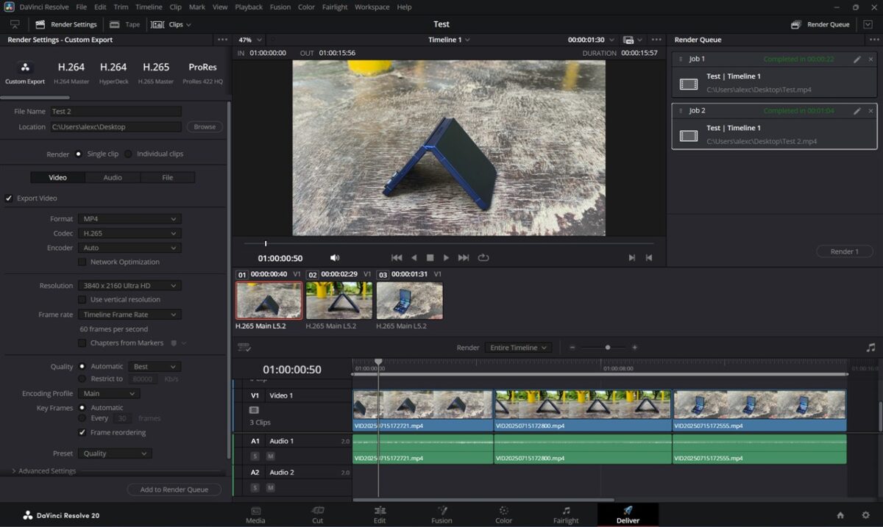
Task: Expand the Resolution dropdown
Action: tap(130, 286)
